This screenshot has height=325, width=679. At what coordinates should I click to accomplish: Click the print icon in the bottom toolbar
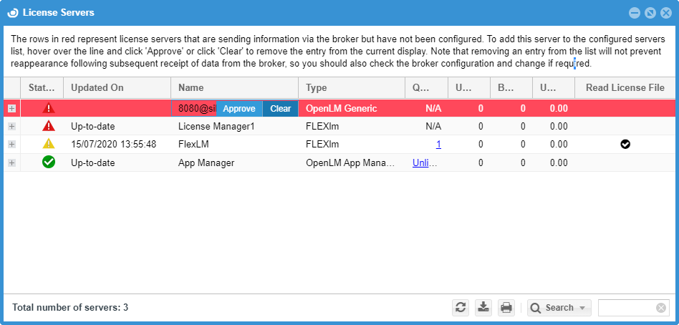pos(506,308)
